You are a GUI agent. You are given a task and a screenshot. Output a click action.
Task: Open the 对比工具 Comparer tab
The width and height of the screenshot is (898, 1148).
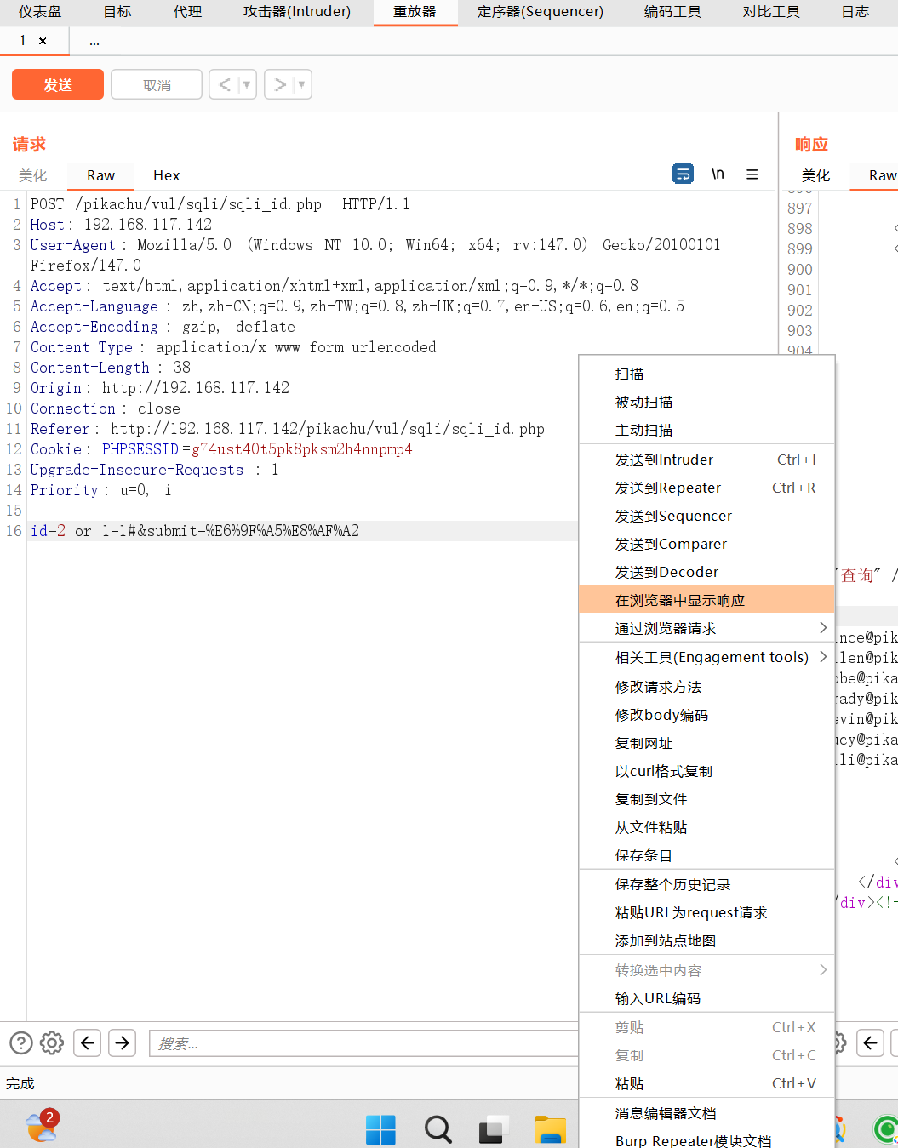tap(771, 11)
